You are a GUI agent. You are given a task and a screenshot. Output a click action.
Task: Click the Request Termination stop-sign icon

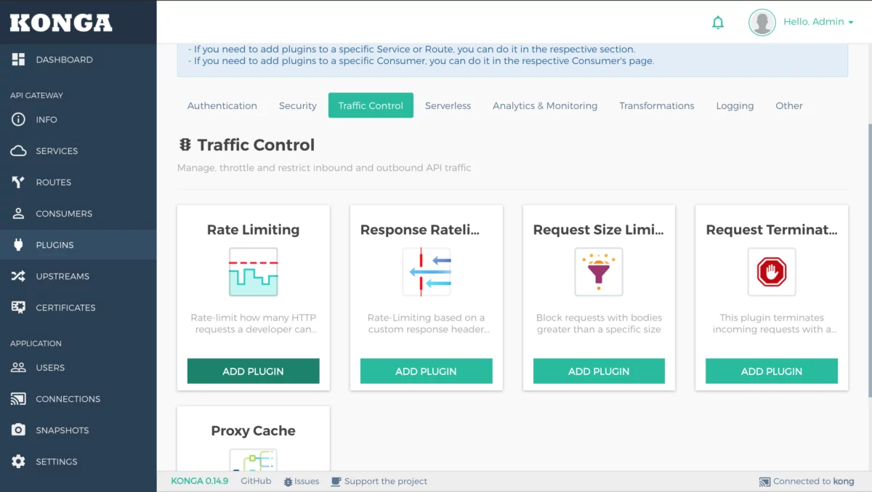772,272
